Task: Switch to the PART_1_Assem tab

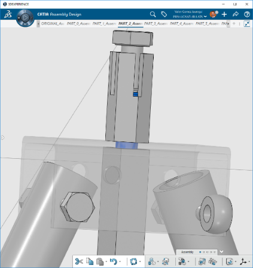Action: [104, 23]
